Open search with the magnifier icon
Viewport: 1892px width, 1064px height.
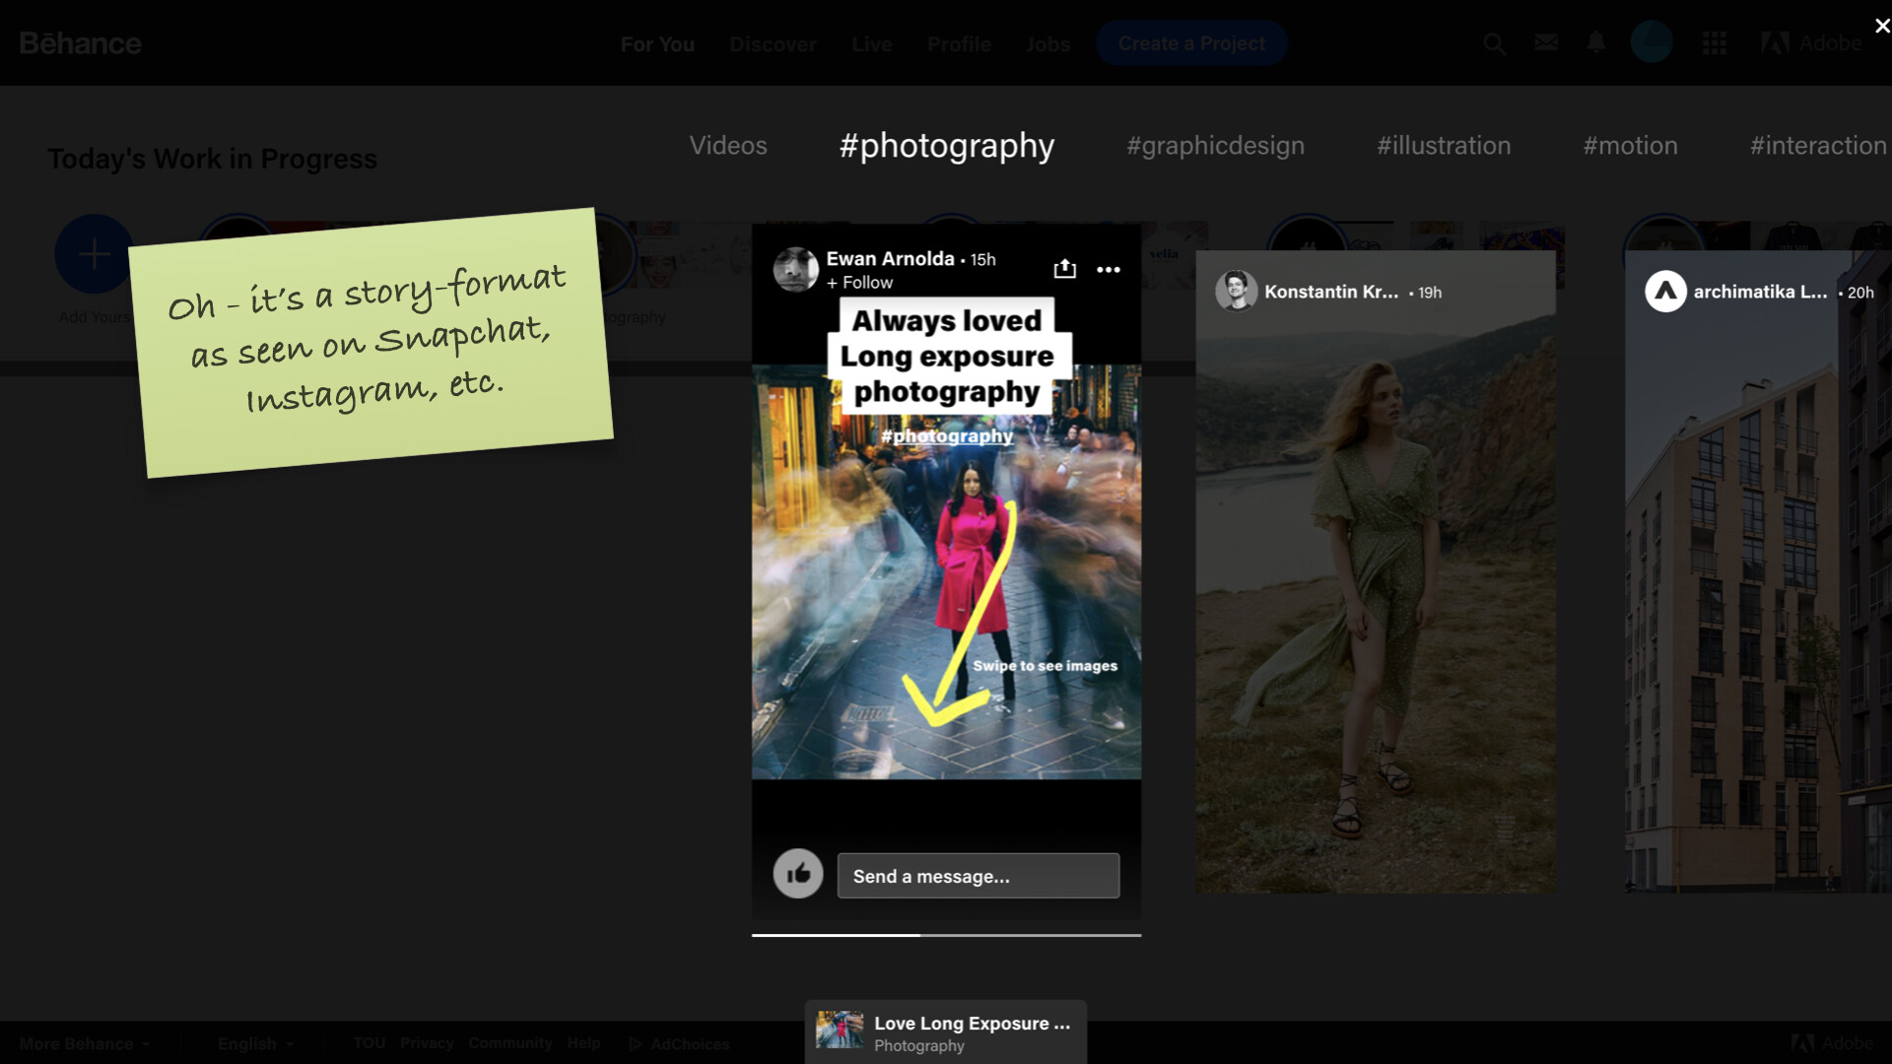coord(1494,43)
